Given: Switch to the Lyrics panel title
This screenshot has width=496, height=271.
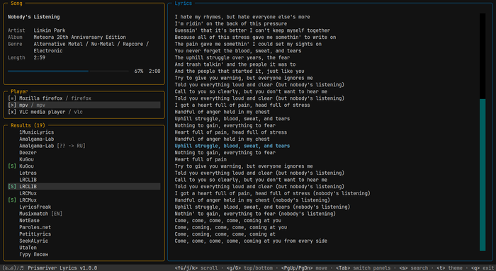Looking at the screenshot, I should pos(183,3).
